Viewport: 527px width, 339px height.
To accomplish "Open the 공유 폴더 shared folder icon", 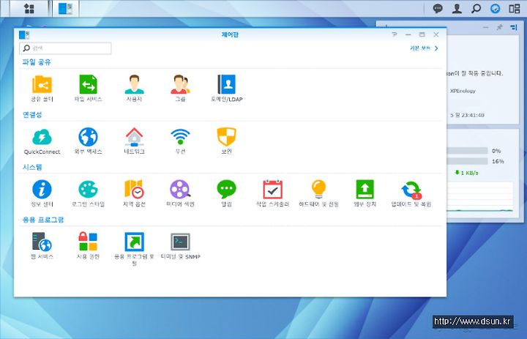I will (x=42, y=84).
